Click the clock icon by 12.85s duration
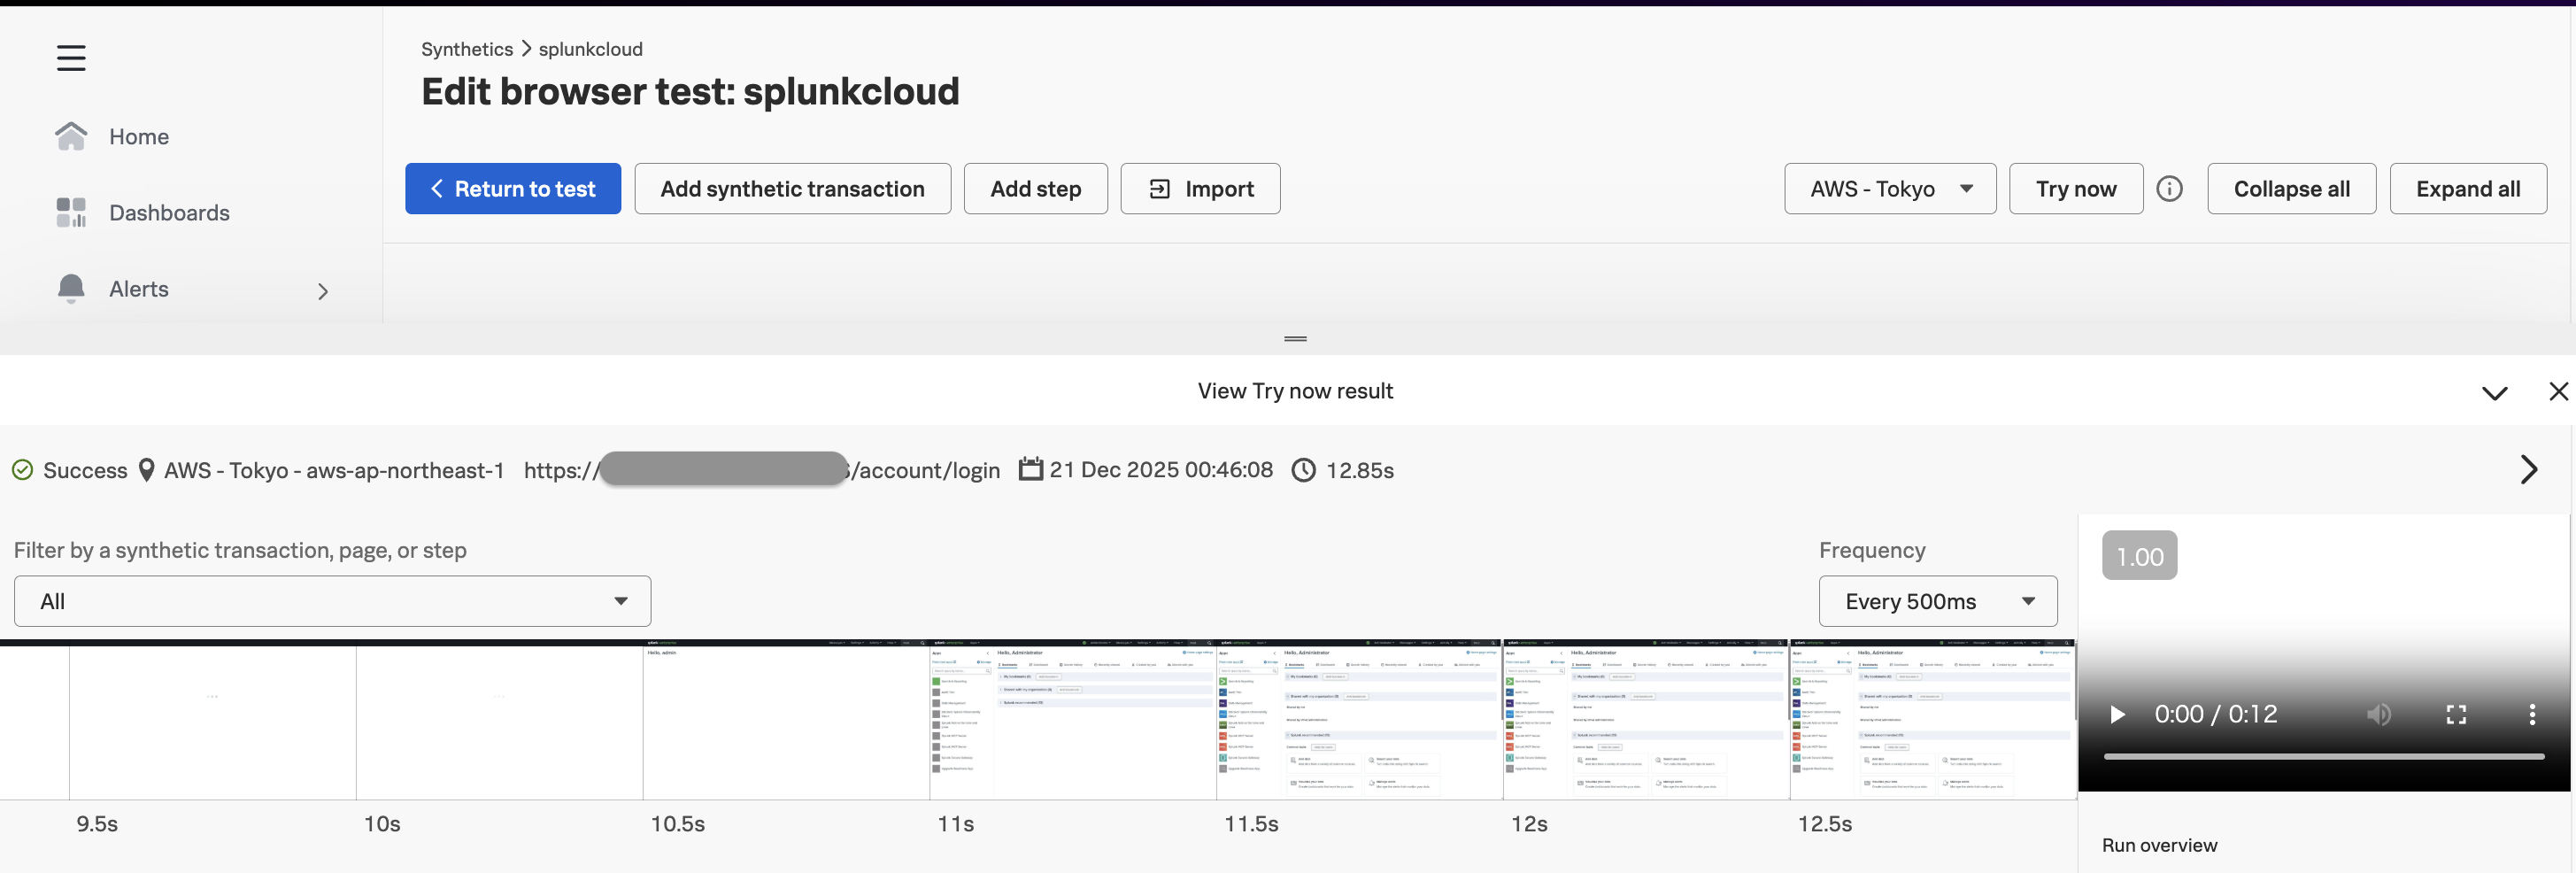Screen dimensions: 2576x873 1303,470
